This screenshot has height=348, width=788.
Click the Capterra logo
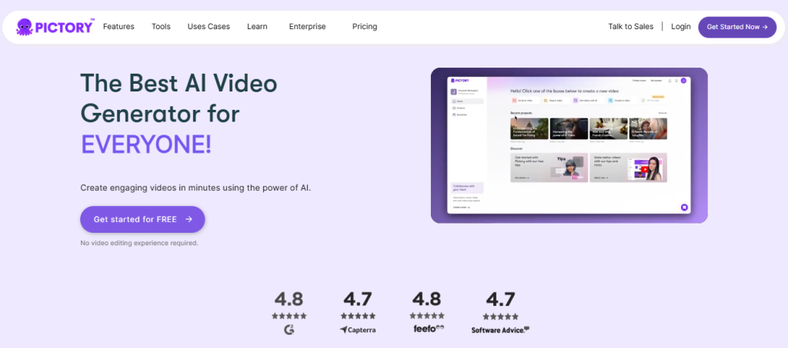point(358,330)
